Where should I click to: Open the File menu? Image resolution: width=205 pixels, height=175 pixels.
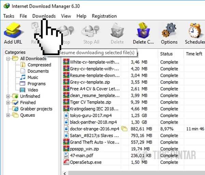tap(23, 16)
